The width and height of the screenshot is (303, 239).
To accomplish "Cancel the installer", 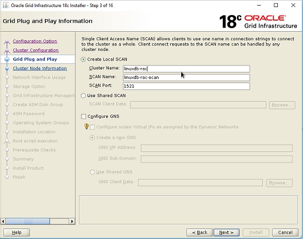I will 285,232.
